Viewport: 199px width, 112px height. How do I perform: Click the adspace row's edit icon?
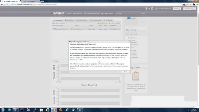coord(119,29)
